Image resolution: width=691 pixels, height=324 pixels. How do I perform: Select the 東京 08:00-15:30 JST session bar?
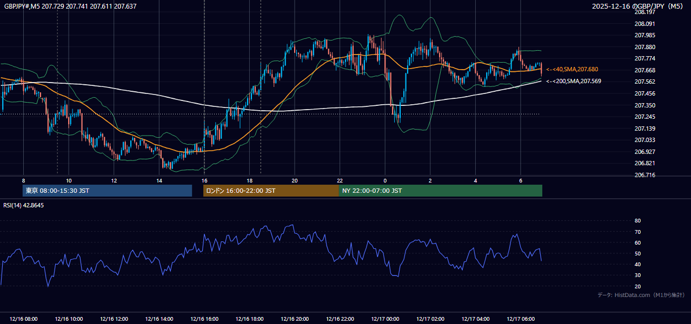(107, 191)
